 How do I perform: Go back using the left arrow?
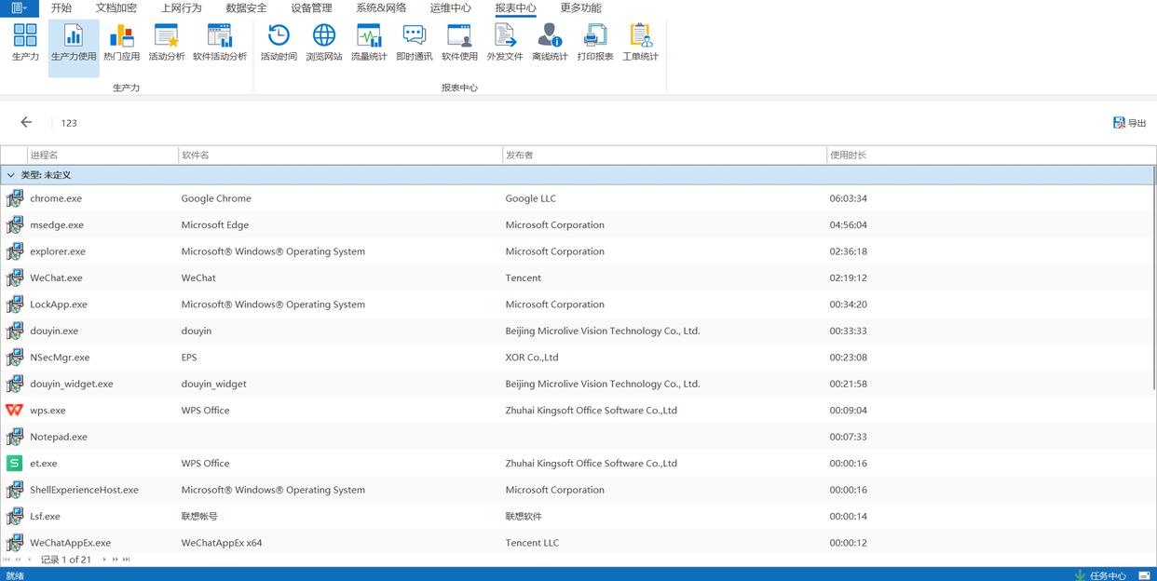pos(26,122)
